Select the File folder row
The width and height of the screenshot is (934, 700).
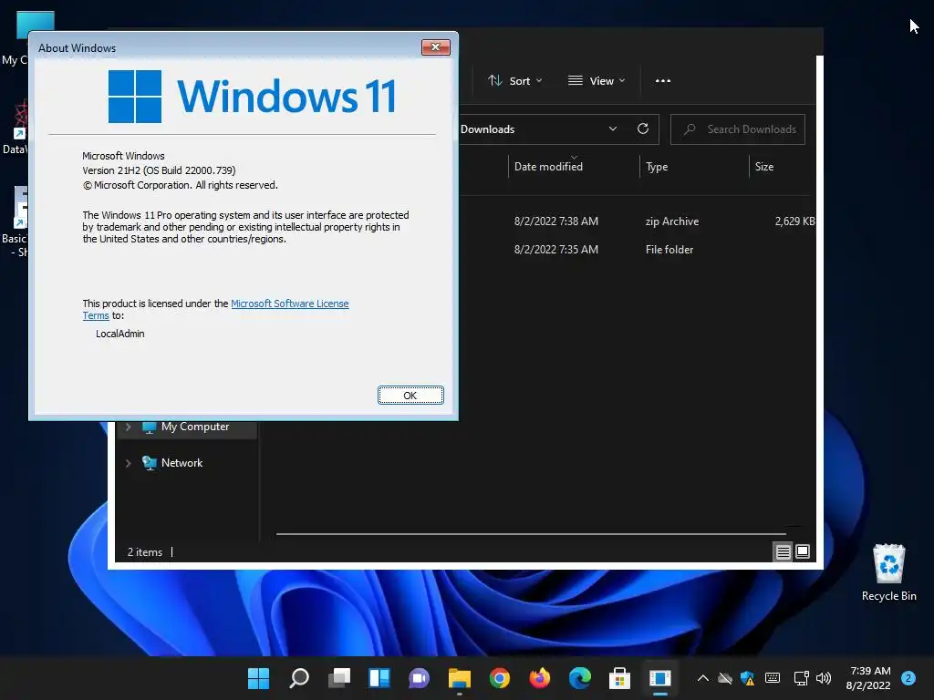click(x=638, y=250)
